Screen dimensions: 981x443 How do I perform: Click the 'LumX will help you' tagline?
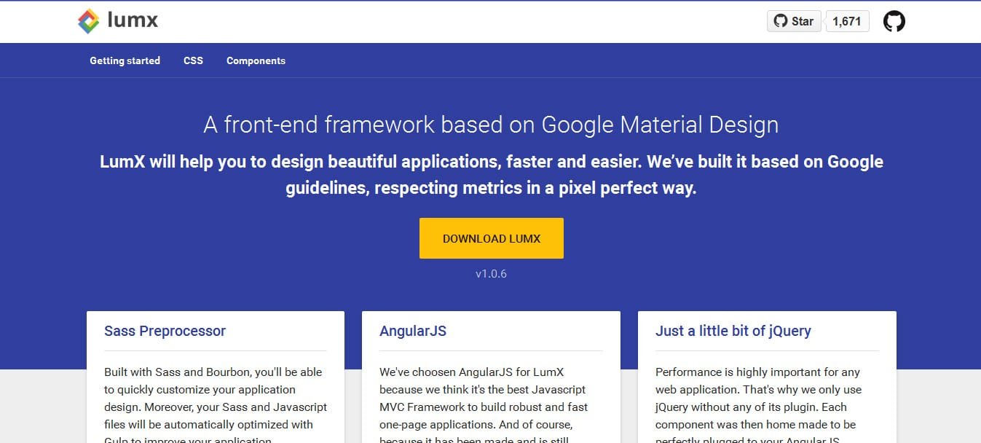(x=492, y=174)
